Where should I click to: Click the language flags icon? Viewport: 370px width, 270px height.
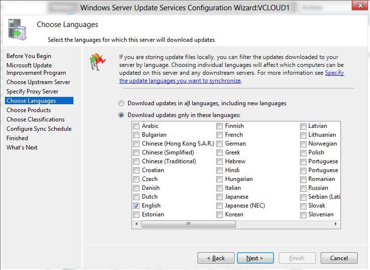coord(97,62)
